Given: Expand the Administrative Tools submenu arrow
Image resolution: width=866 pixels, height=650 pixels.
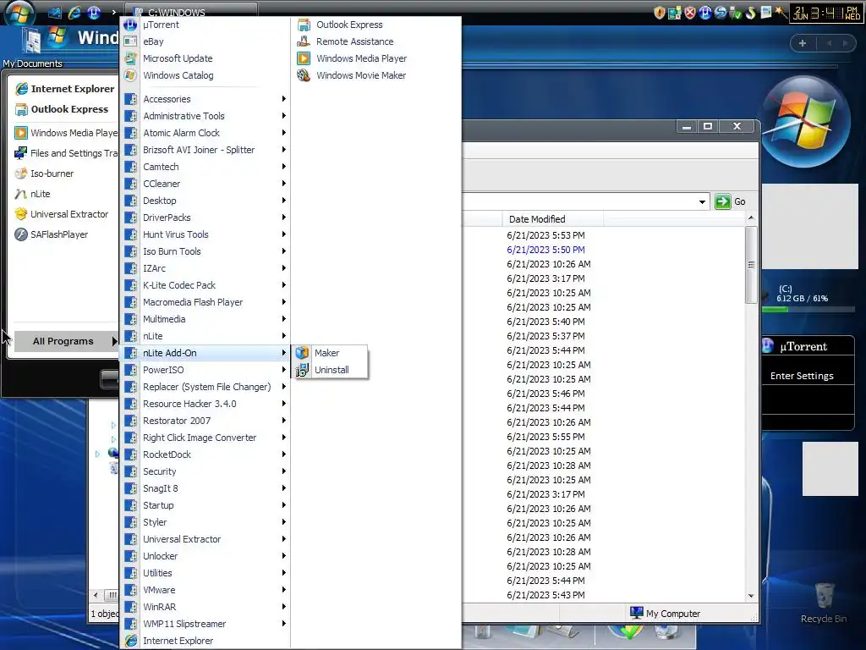Looking at the screenshot, I should 284,116.
